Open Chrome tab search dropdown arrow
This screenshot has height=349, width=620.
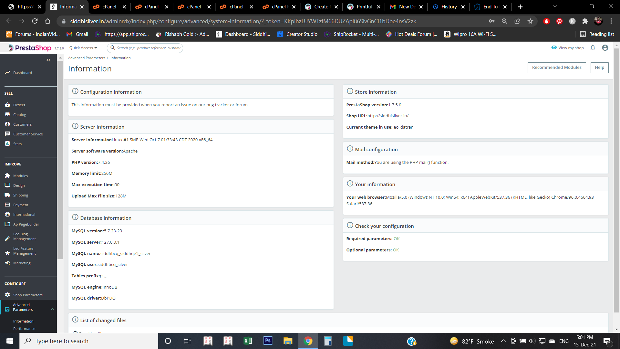[555, 6]
